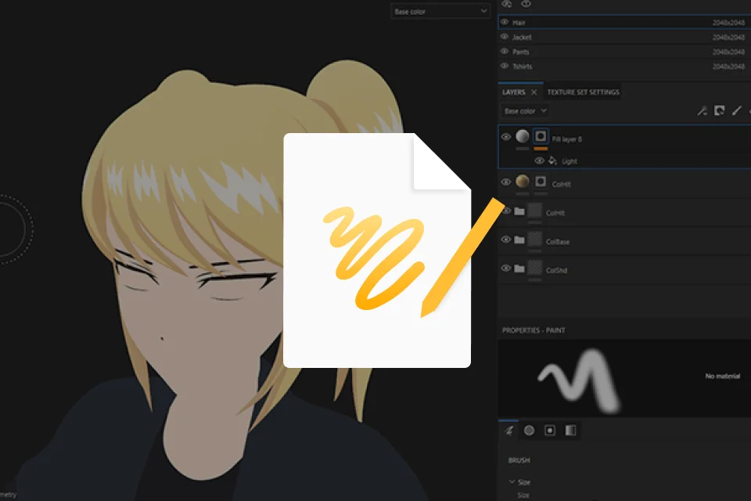
Task: Toggle visibility of the Jacket texture set
Action: [x=505, y=37]
